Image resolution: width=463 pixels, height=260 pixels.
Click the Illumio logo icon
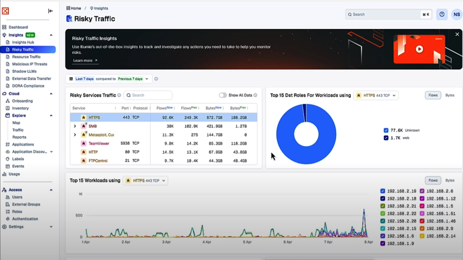click(x=5, y=11)
